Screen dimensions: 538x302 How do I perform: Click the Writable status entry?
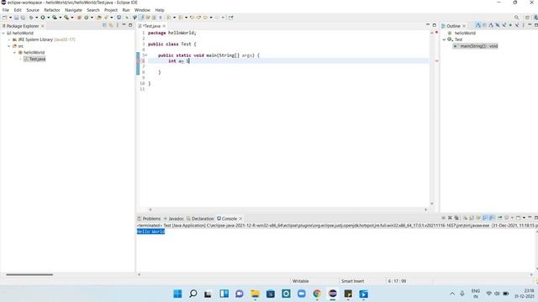tap(301, 281)
